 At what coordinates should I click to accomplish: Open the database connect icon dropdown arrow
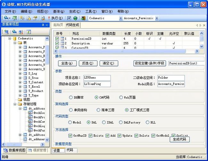10,18
